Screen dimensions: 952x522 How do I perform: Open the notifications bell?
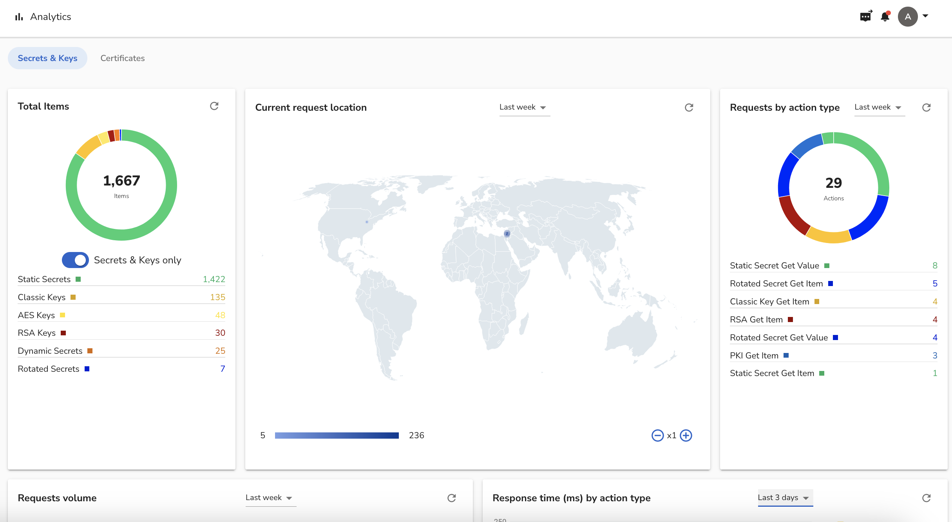(x=885, y=17)
